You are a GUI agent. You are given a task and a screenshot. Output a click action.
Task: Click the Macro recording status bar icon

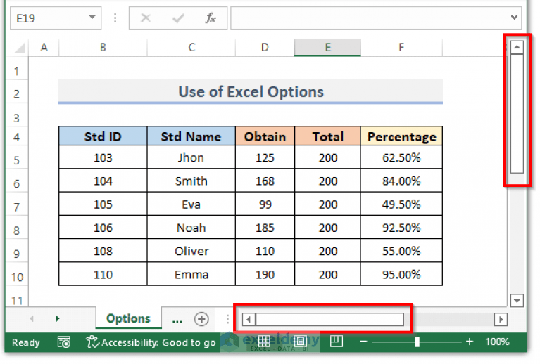[64, 344]
